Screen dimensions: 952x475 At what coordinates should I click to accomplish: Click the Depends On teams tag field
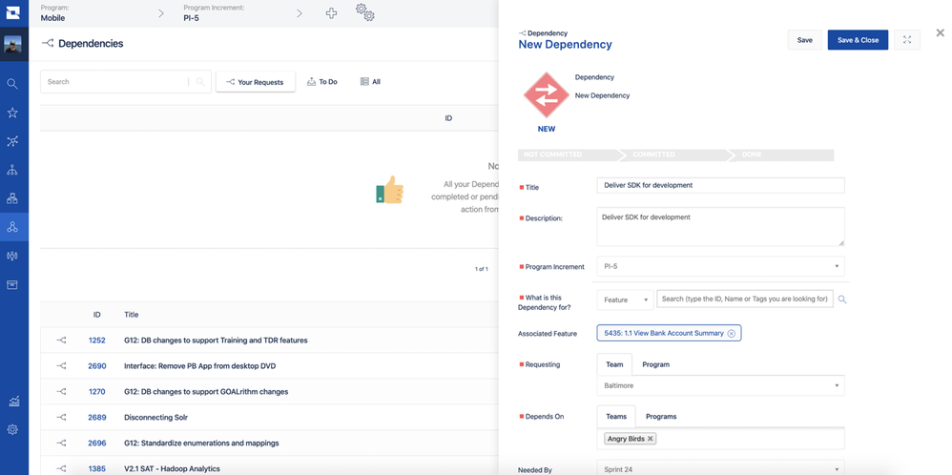tap(721, 439)
